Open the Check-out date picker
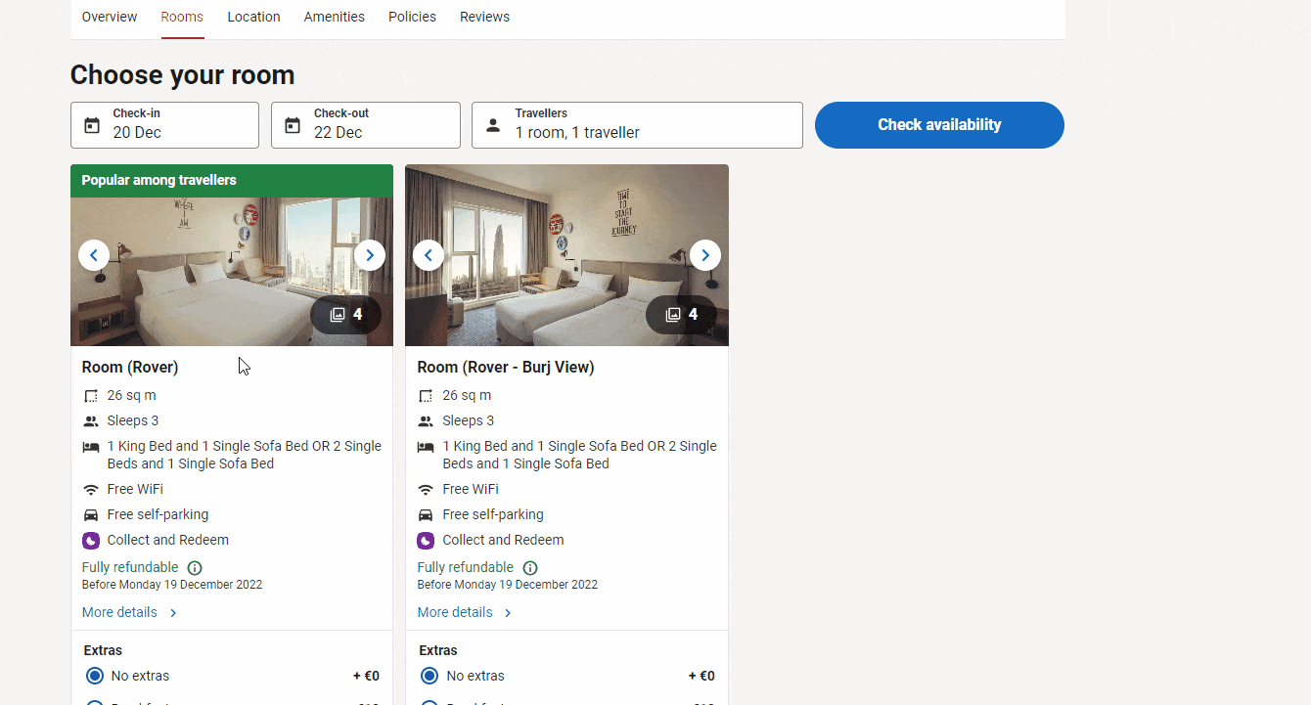1311x705 pixels. [366, 125]
